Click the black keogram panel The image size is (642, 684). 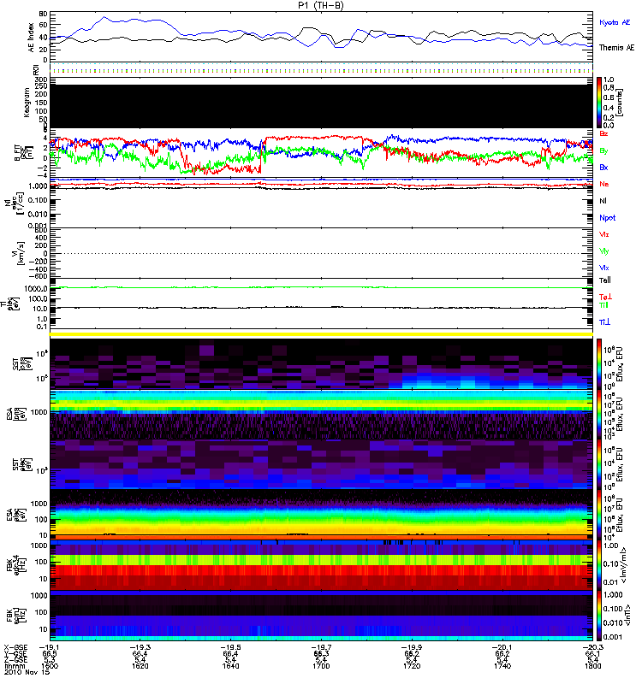click(321, 106)
